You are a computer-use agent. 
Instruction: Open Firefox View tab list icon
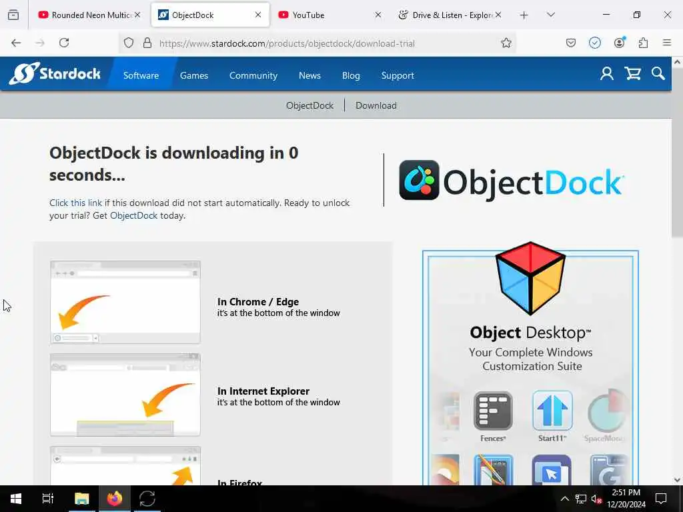[x=13, y=15]
